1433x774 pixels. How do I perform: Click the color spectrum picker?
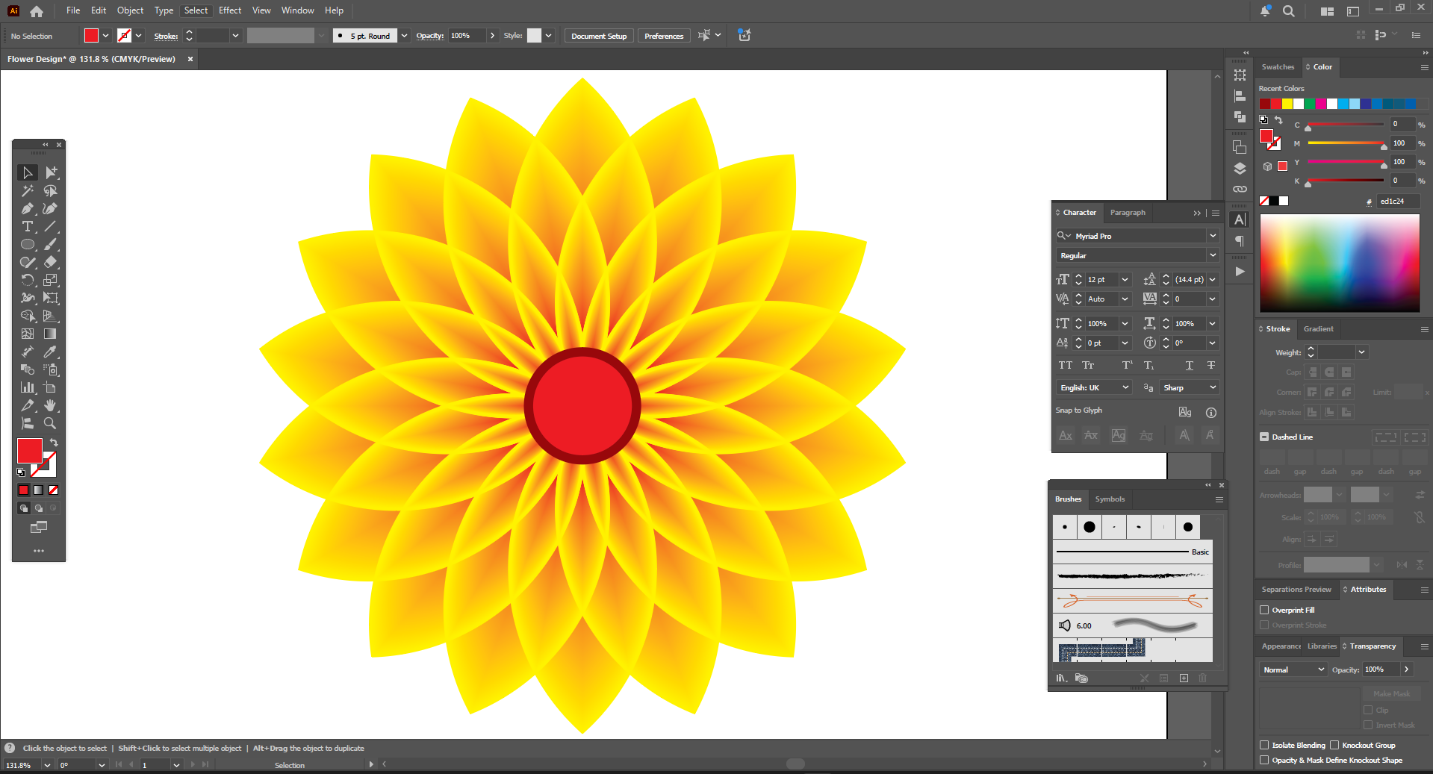(x=1340, y=263)
